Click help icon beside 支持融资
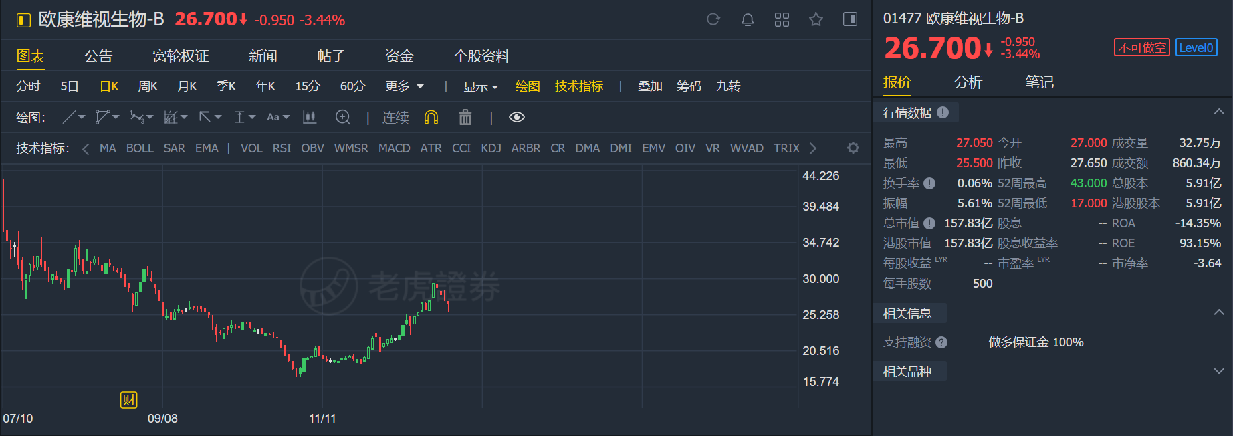 (x=941, y=342)
